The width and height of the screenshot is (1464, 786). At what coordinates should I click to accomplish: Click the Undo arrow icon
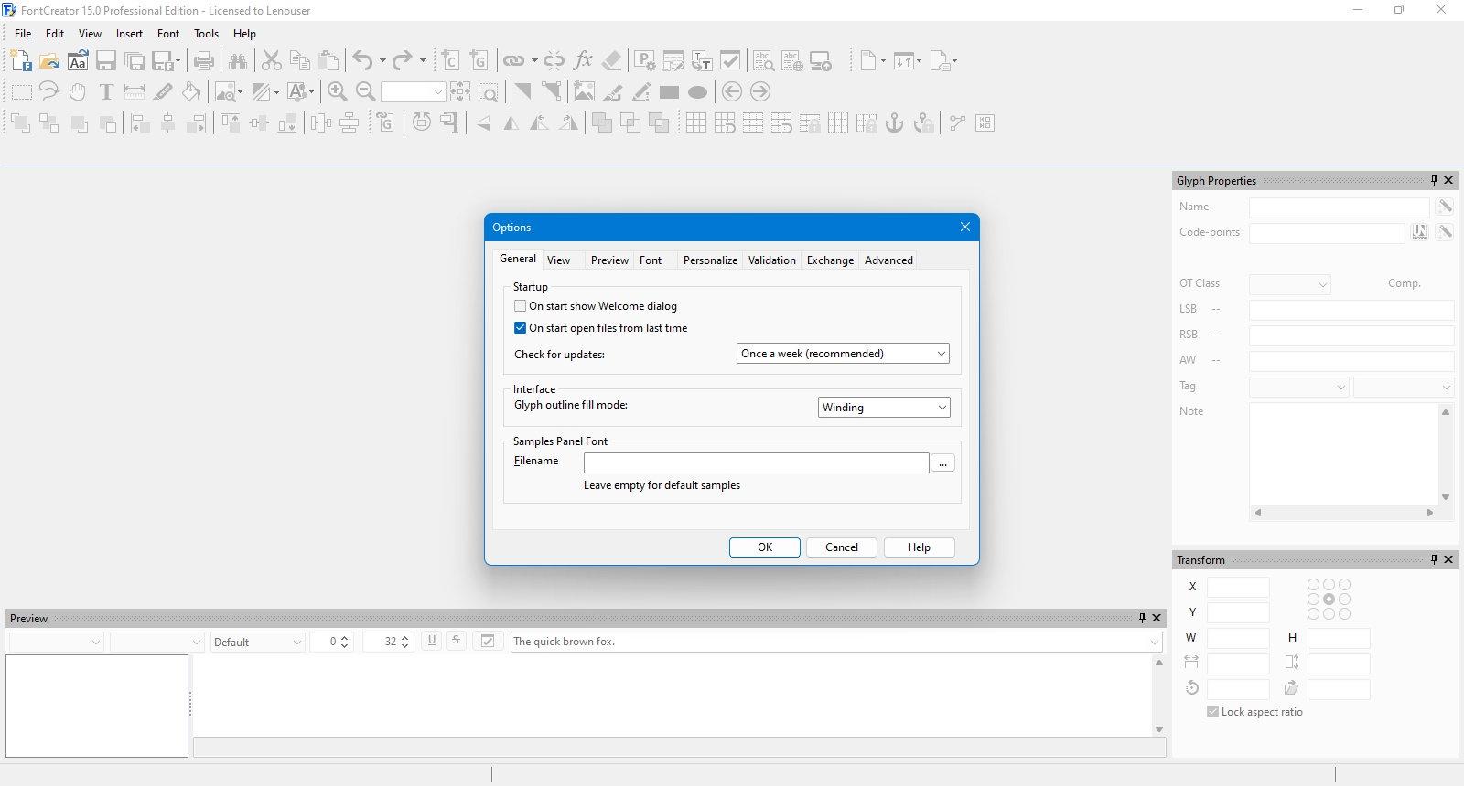363,61
